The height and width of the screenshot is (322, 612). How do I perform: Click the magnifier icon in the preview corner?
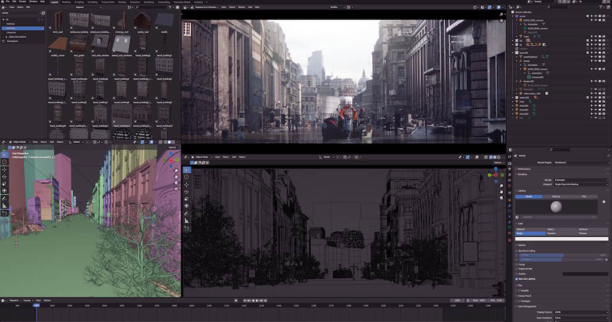coord(501,14)
